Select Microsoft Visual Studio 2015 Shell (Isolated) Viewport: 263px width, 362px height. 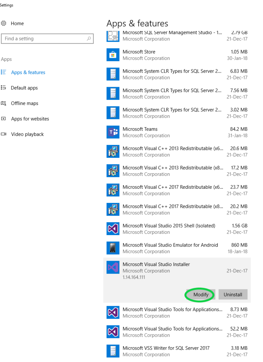[x=177, y=229]
